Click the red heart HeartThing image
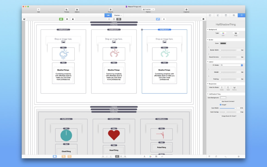267x167 pixels. click(x=114, y=135)
